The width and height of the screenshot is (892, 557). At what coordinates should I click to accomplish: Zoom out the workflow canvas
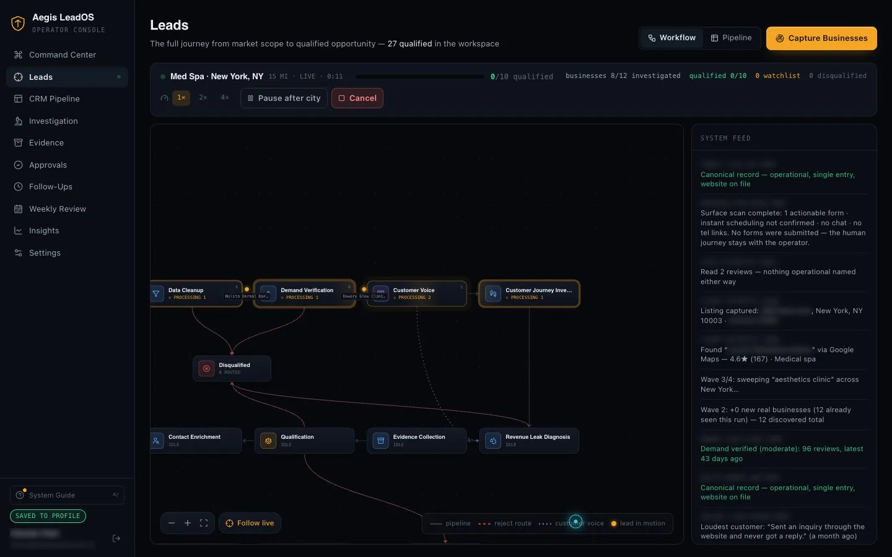tap(172, 523)
